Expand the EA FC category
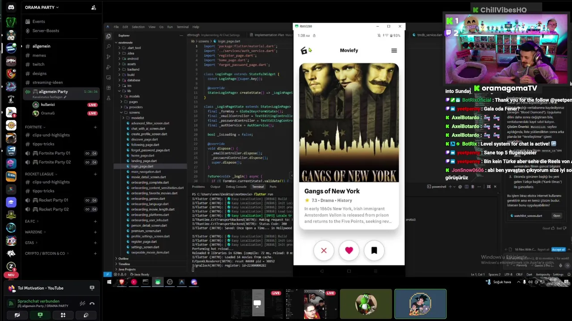This screenshot has height=321, width=572. click(31, 222)
